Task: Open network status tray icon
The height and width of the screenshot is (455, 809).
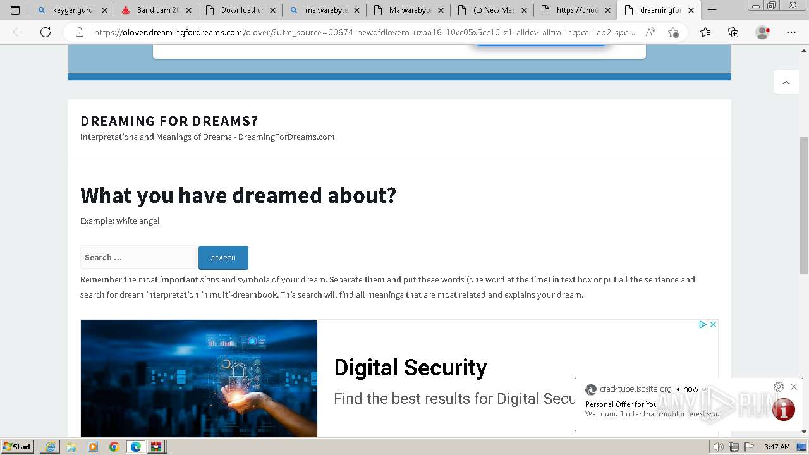Action: (x=733, y=447)
